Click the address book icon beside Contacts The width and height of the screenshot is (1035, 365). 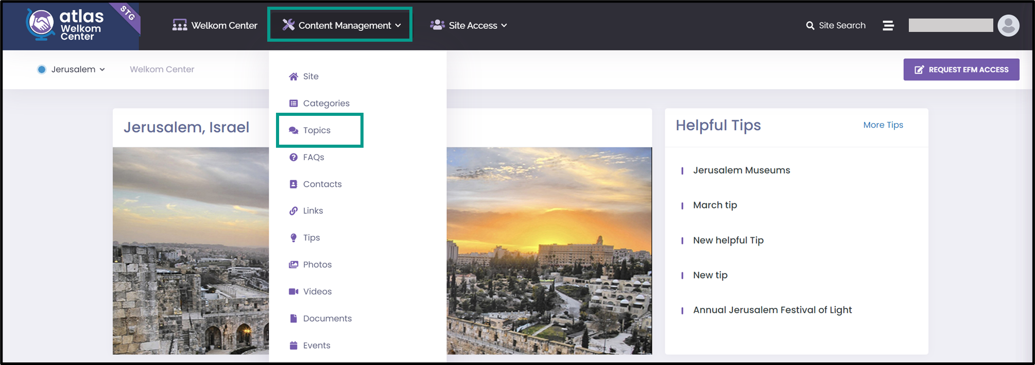point(294,184)
